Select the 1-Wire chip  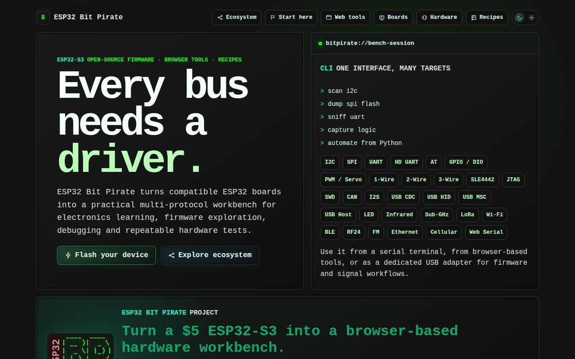384,180
